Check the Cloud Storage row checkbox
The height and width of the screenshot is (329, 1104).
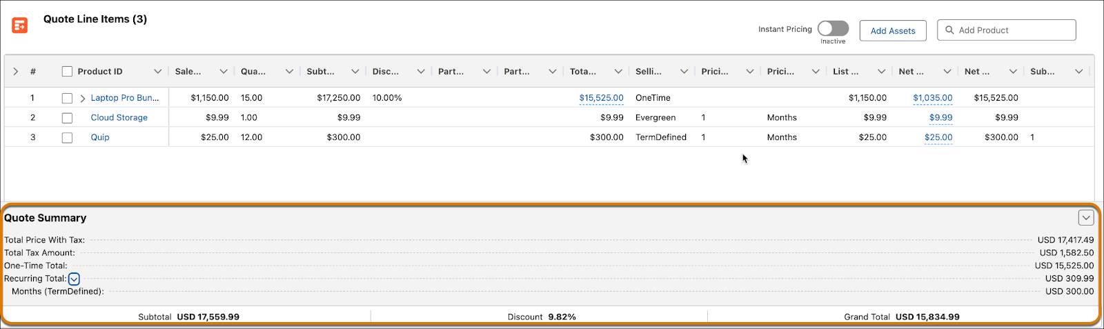(x=67, y=118)
